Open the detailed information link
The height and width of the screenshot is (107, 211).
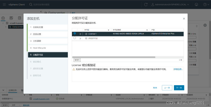[178, 69]
